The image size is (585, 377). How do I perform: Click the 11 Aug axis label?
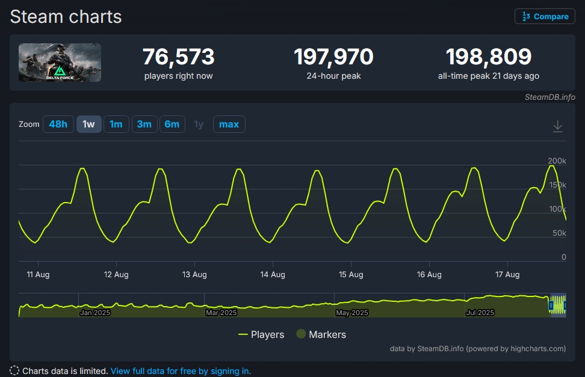click(38, 274)
